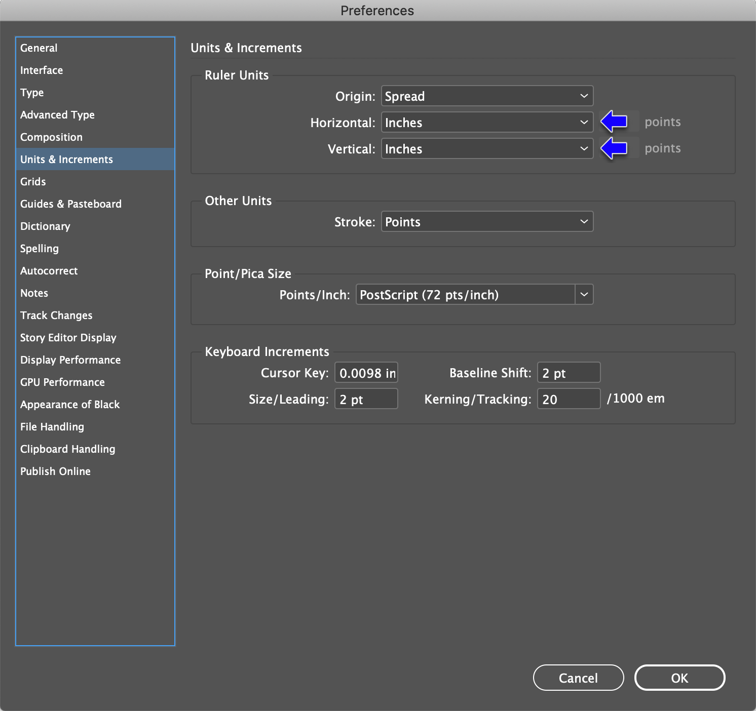
Task: Go to Track Changes settings
Action: pyautogui.click(x=95, y=315)
